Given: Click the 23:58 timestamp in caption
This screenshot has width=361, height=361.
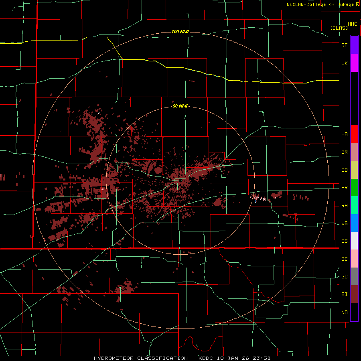Looking at the screenshot, I should click(263, 358).
